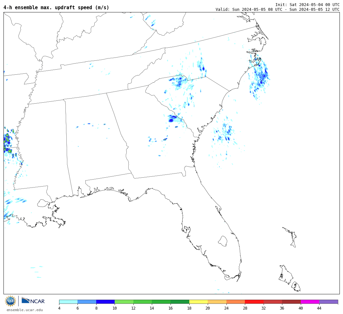Viewport: 343px width, 314px height.
Task: Select the light orange 20–24 color swatch
Action: tap(217, 302)
